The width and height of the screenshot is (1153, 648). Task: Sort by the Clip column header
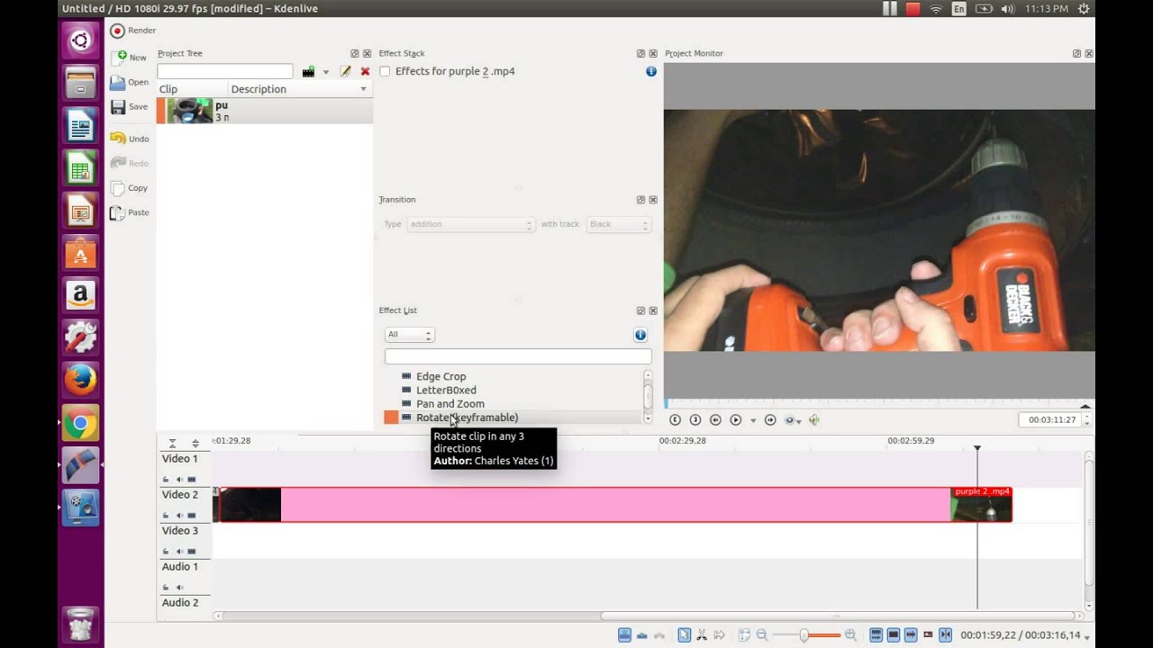[x=192, y=89]
